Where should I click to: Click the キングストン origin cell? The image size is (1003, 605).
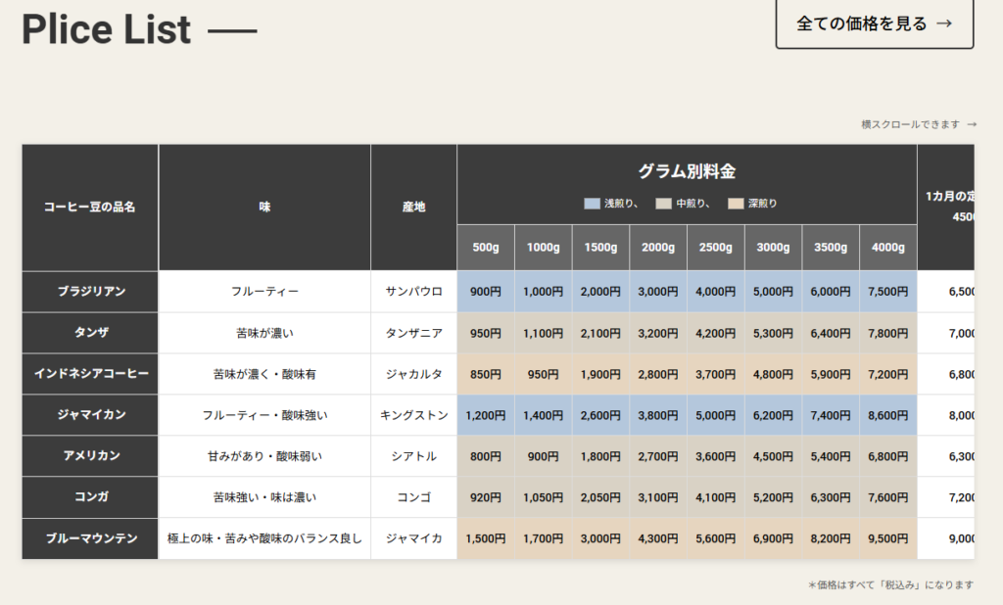pyautogui.click(x=413, y=415)
